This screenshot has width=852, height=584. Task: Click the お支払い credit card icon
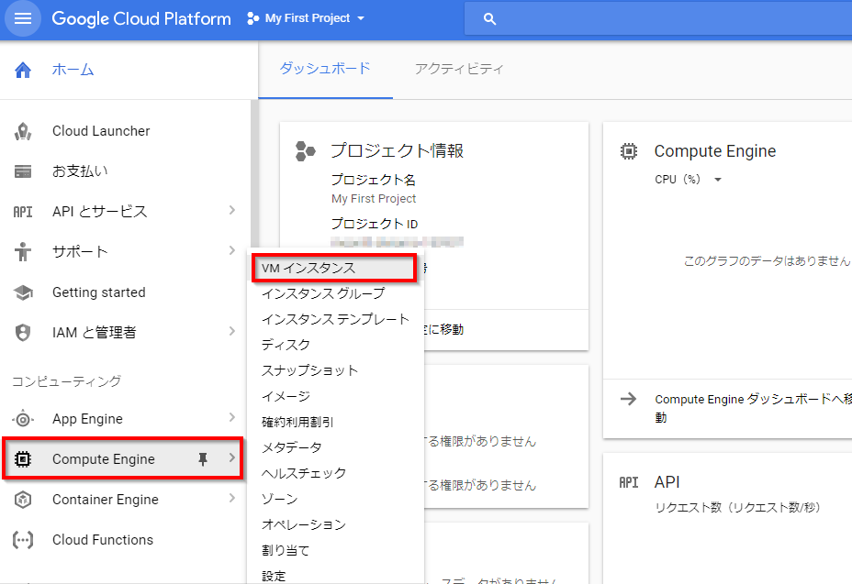click(x=23, y=171)
